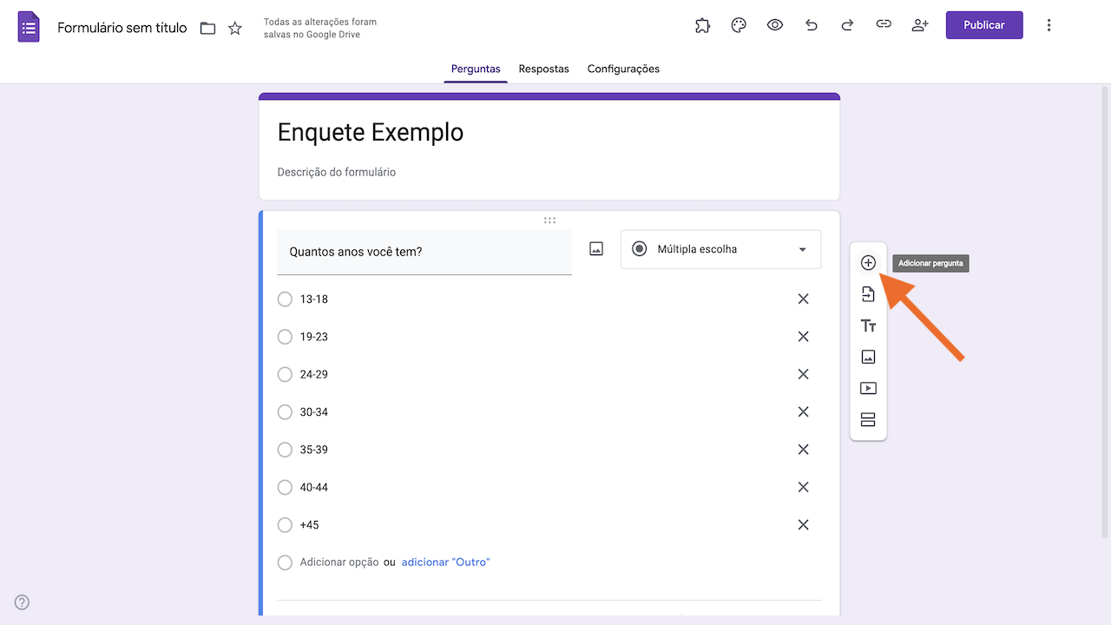
Task: Preview the form with the eye icon
Action: [x=775, y=25]
